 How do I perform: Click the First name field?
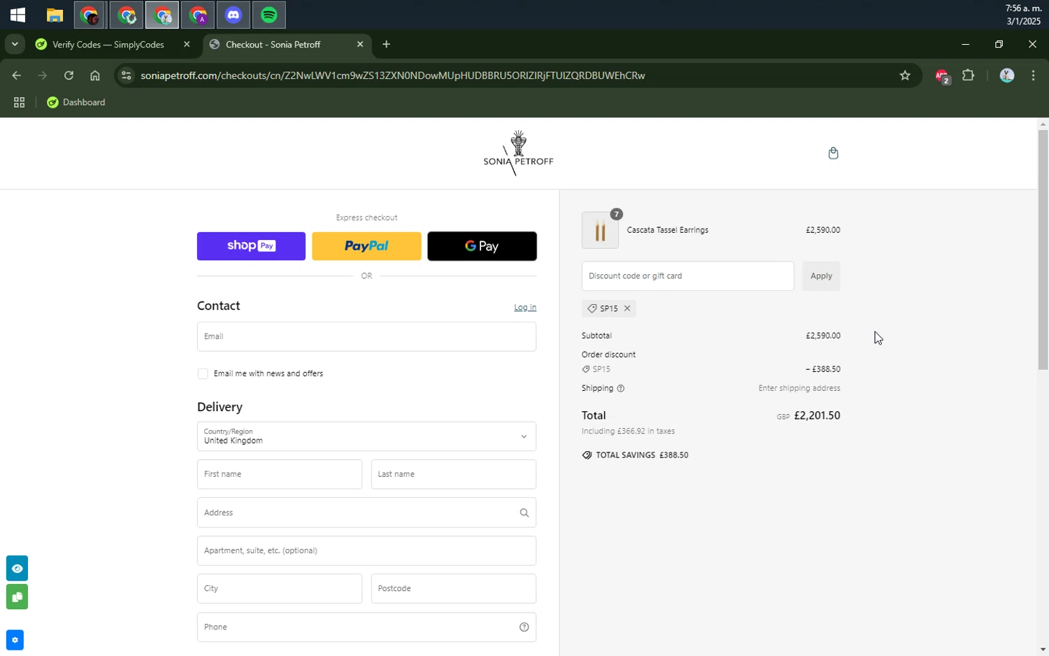click(x=280, y=474)
